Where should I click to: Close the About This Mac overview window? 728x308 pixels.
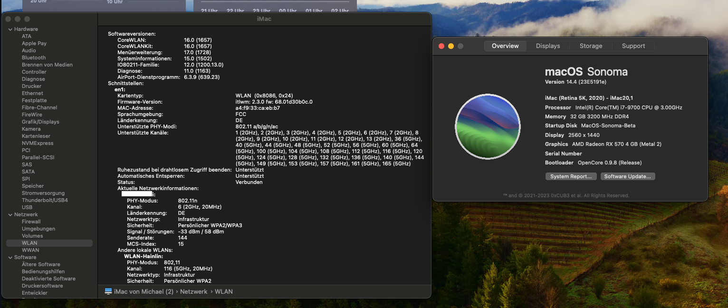(441, 46)
